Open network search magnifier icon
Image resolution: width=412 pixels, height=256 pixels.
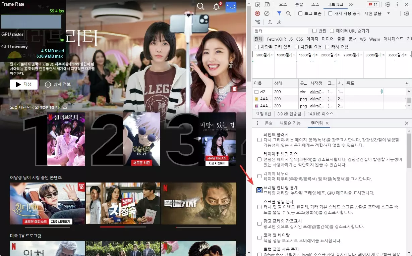click(288, 13)
